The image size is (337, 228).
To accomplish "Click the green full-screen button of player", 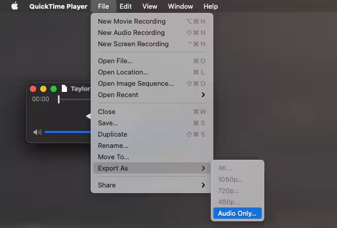I will click(54, 89).
